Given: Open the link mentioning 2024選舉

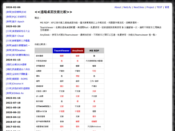Looking at the screenshot, I should pyautogui.click(x=16, y=64).
